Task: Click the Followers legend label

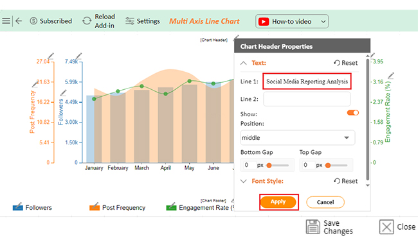Action: [39, 208]
